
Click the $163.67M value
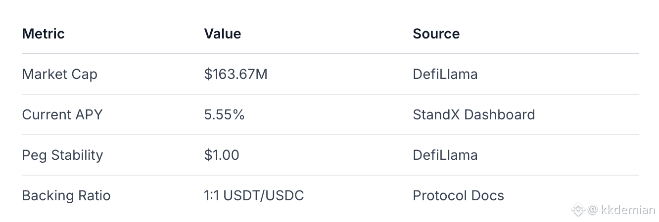click(x=235, y=74)
